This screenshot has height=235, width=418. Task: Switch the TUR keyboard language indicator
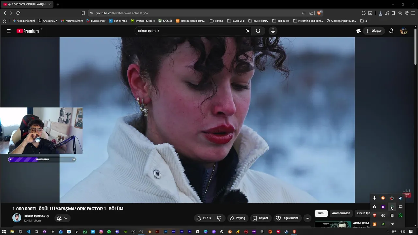click(x=394, y=232)
